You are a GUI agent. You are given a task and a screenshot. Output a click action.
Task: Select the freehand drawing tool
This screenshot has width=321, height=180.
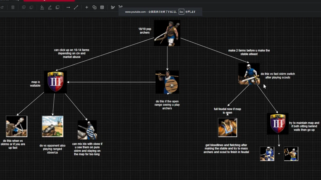click(x=113, y=7)
